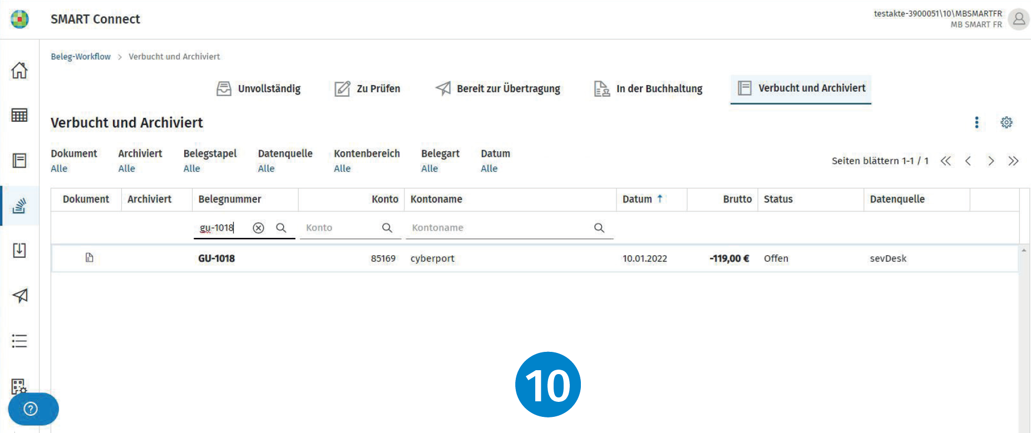Open the list sidebar icon
This screenshot has height=433, width=1031.
point(19,341)
